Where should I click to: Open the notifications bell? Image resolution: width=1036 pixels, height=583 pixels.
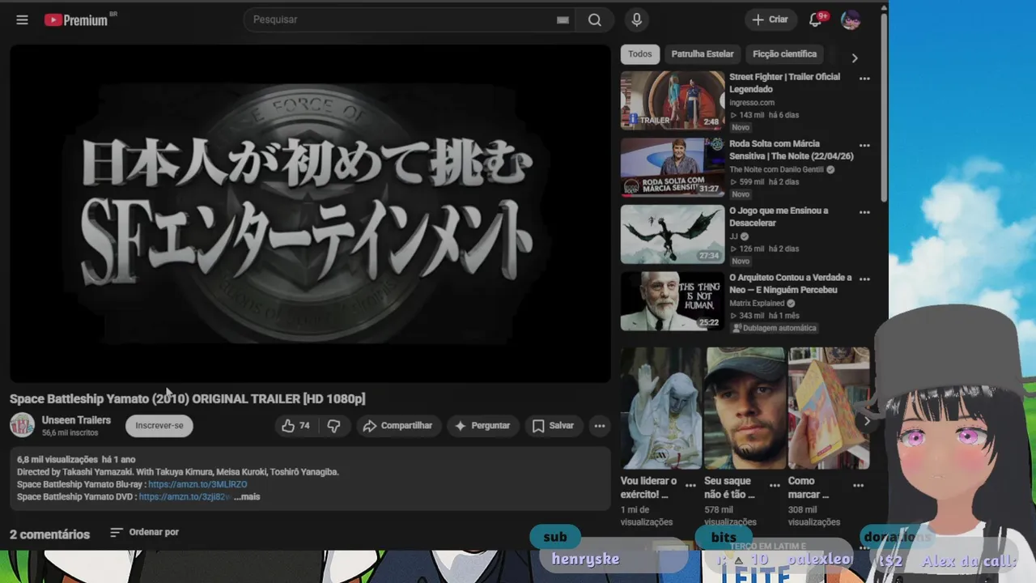point(816,19)
